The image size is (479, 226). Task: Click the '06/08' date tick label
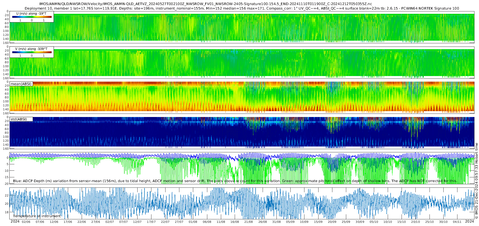tap(207, 222)
